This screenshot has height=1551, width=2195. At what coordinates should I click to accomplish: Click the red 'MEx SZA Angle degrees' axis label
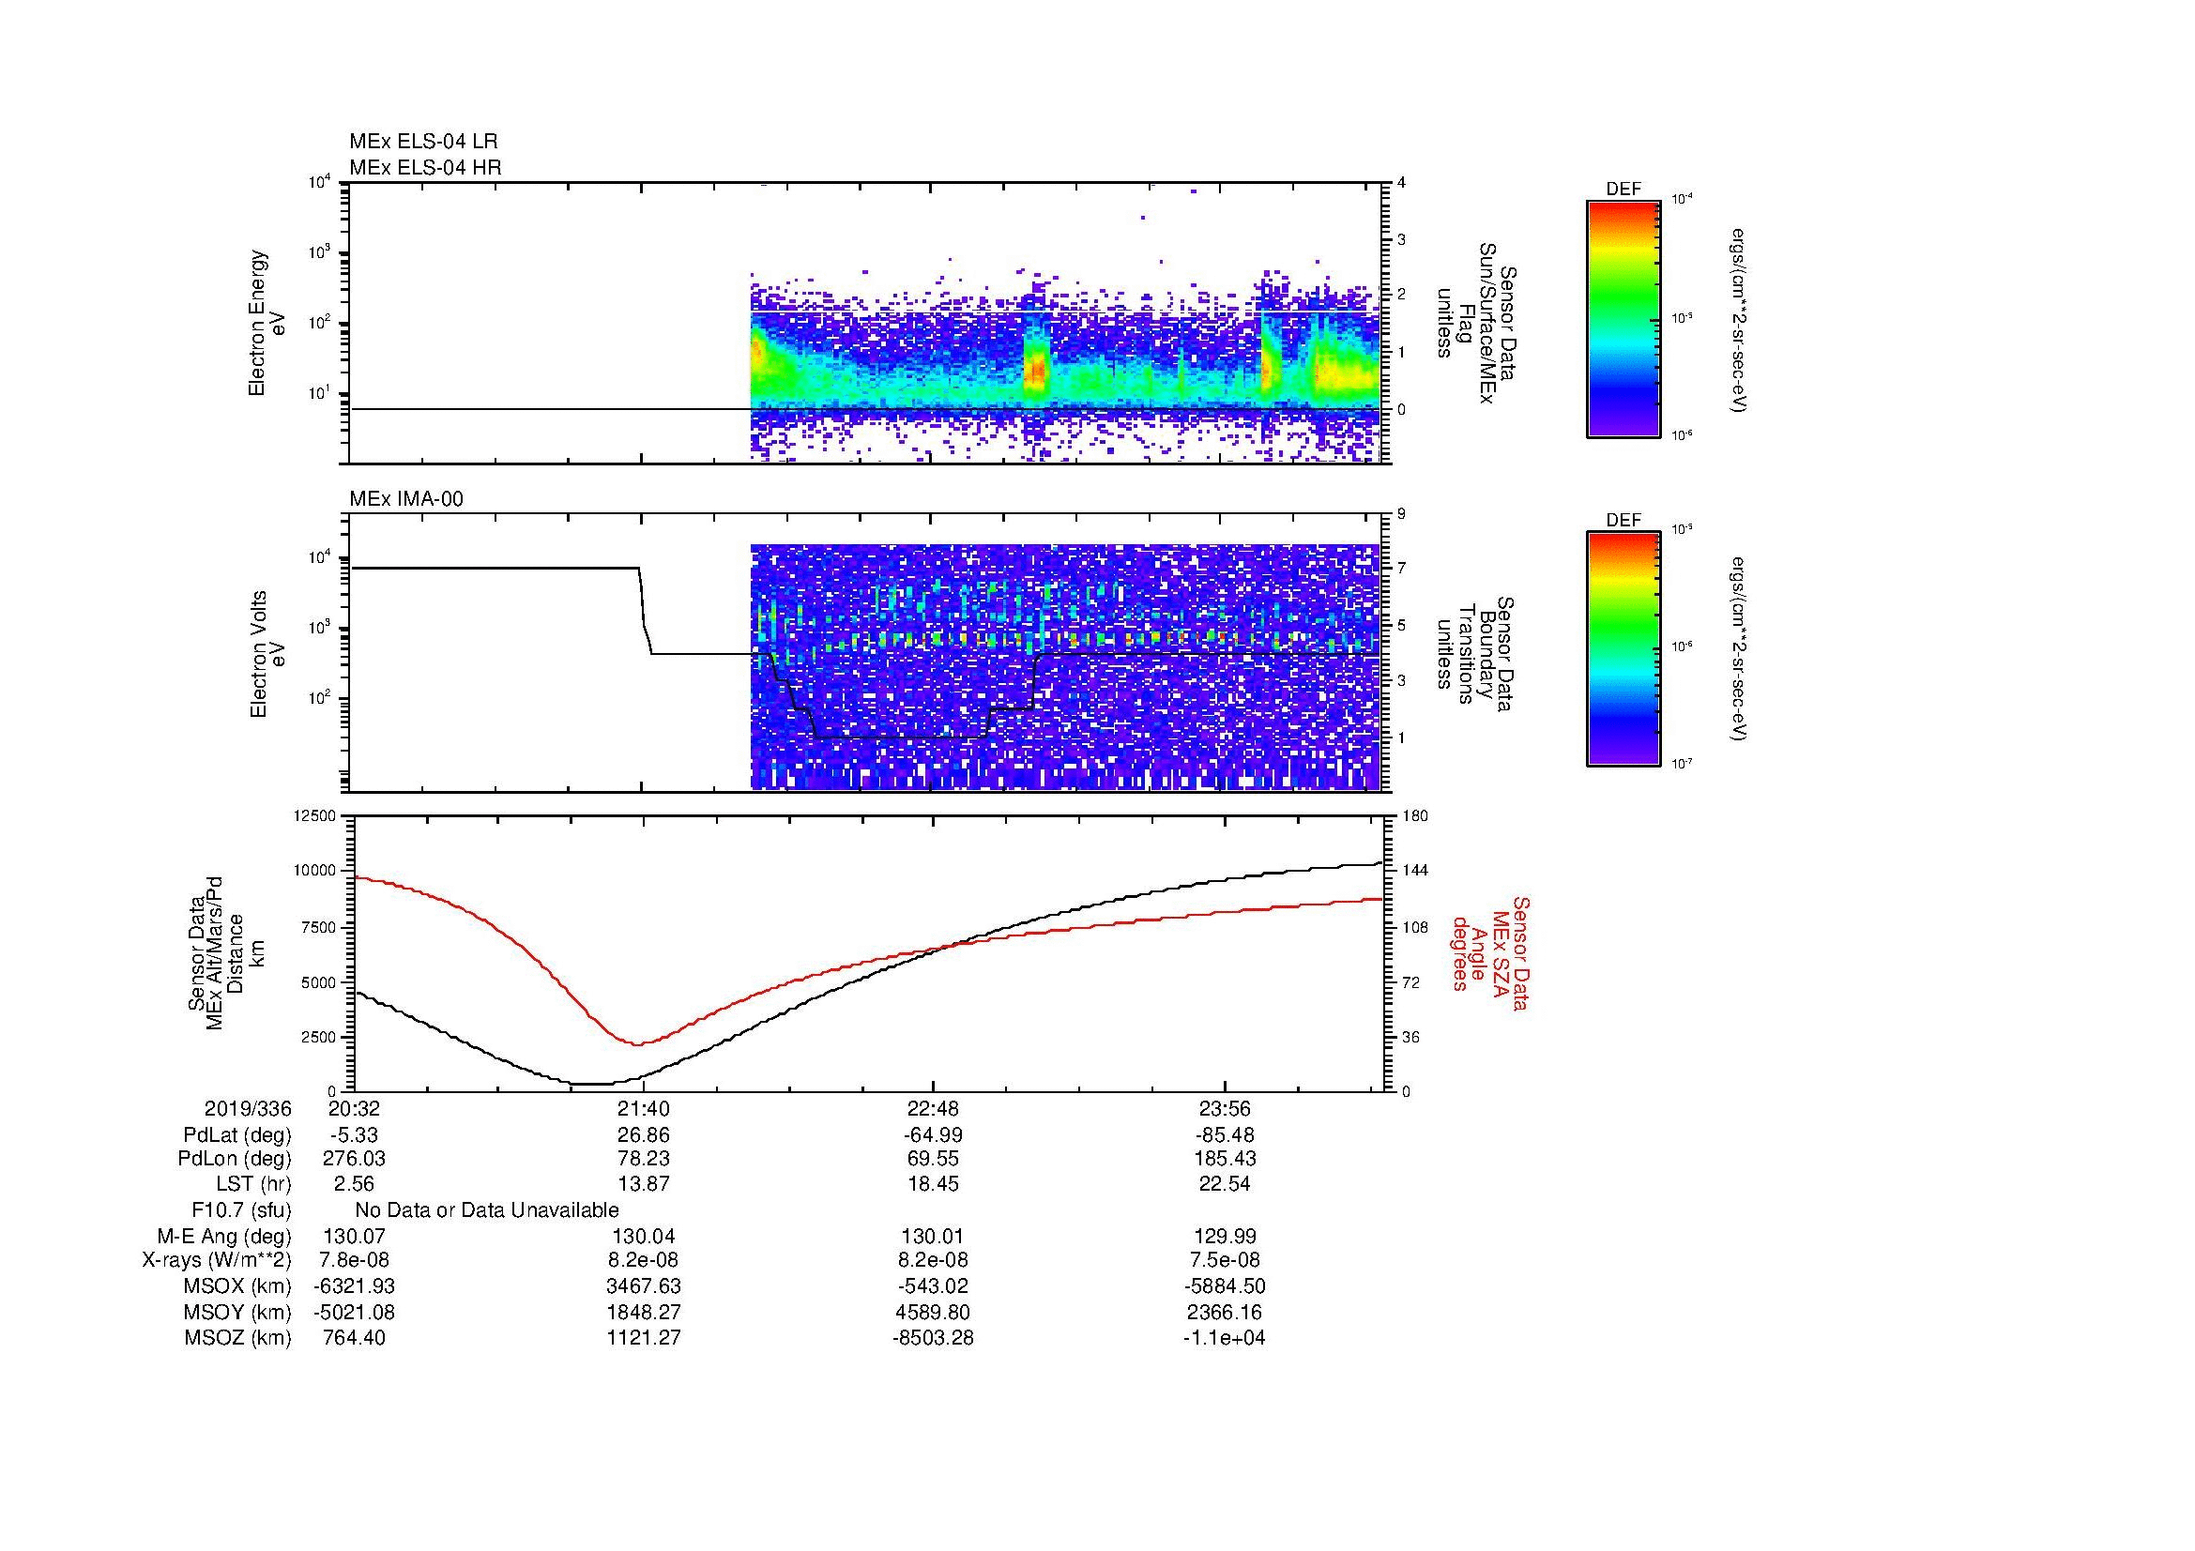(1490, 952)
